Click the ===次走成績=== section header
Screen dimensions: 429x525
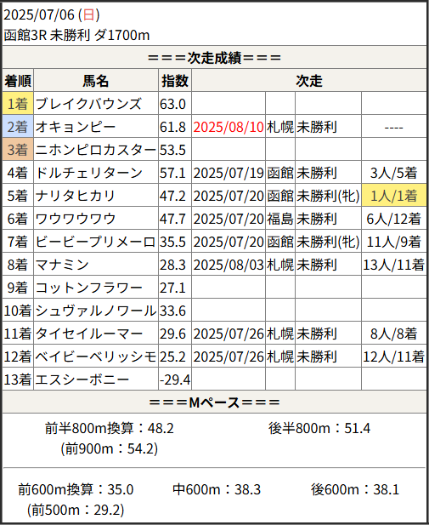tap(214, 58)
